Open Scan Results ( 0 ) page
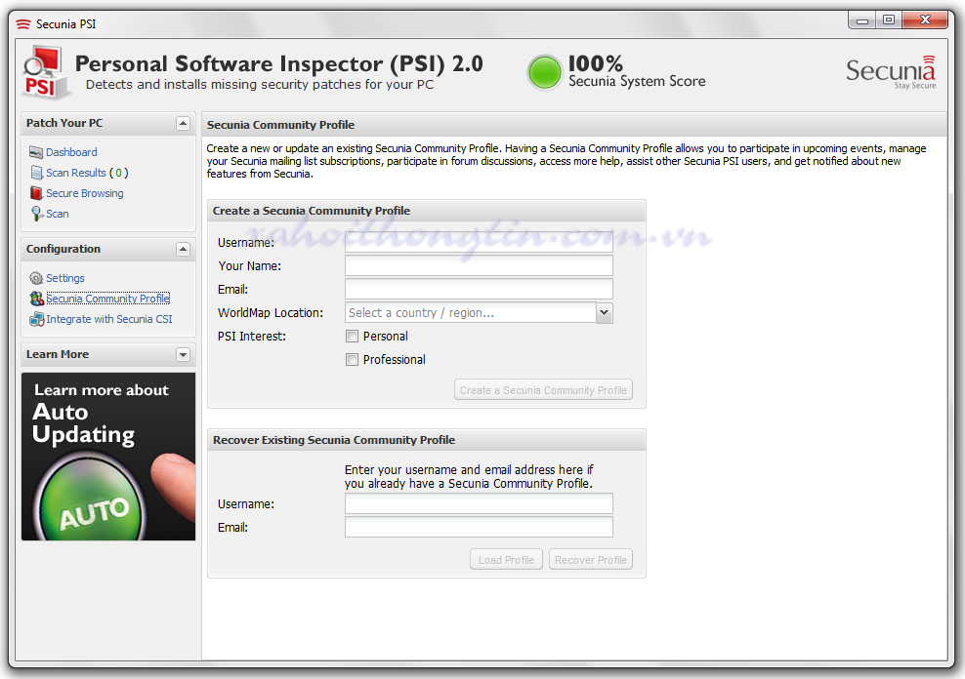The height and width of the screenshot is (679, 965). tap(87, 173)
